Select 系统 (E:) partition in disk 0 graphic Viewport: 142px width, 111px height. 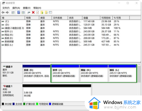click(37, 73)
